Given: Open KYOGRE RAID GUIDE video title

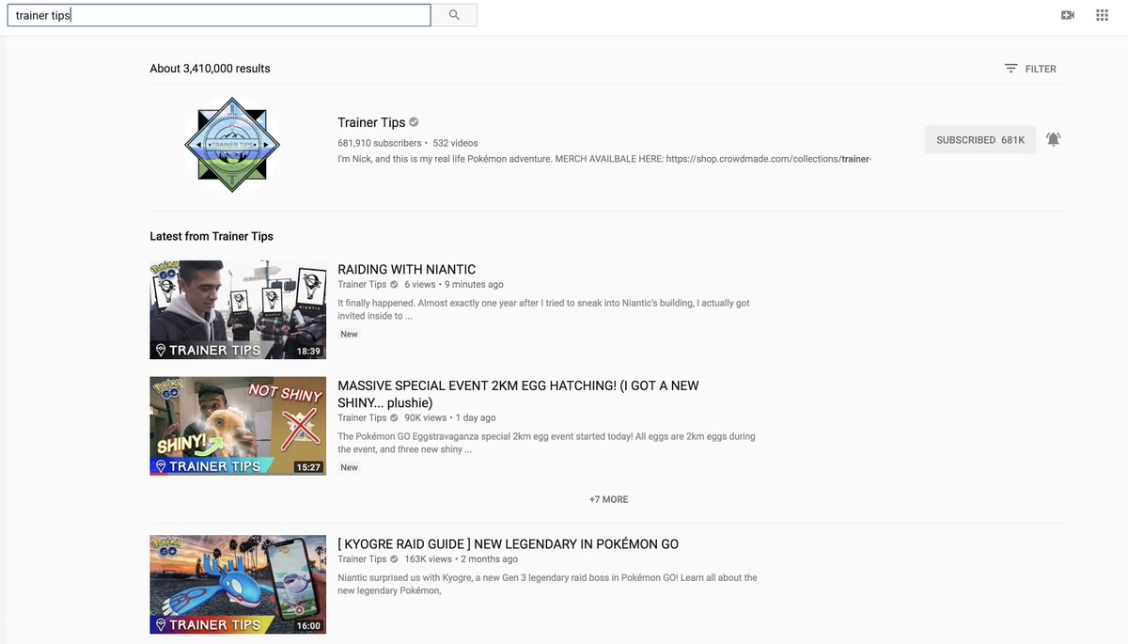Looking at the screenshot, I should (508, 544).
